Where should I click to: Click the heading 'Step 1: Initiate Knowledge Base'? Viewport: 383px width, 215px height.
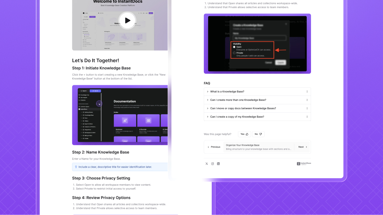(101, 68)
